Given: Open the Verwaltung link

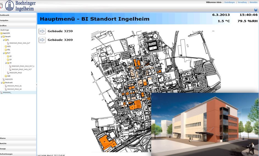Looking at the screenshot, I should 242,2.
